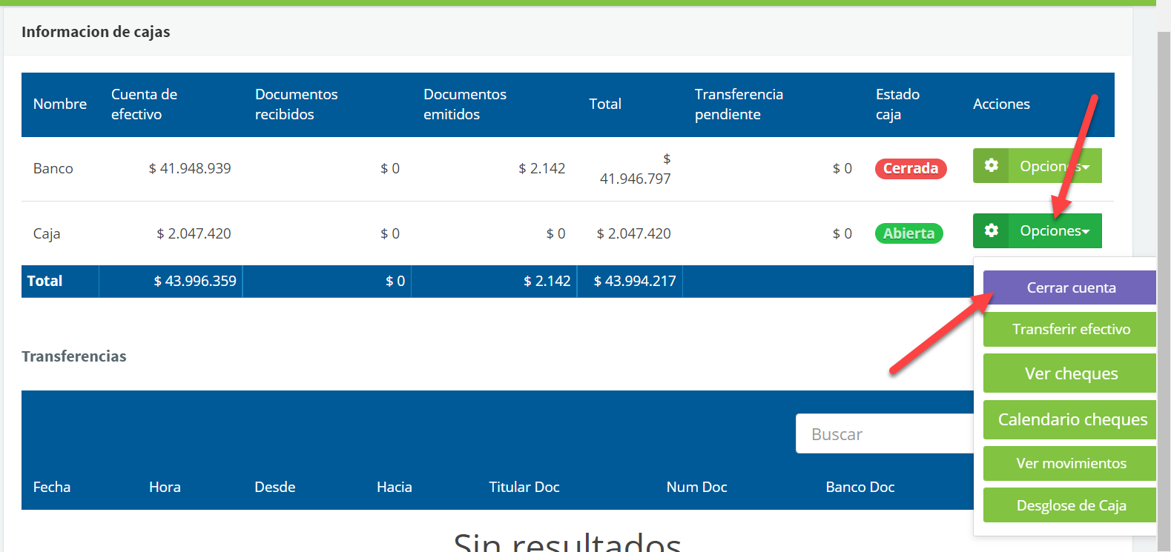The width and height of the screenshot is (1171, 552).
Task: Click the green Abierta status badge
Action: point(908,233)
